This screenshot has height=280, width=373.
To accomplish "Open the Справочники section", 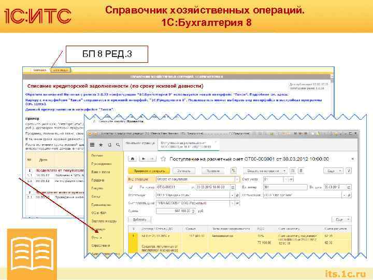I will [x=101, y=245].
